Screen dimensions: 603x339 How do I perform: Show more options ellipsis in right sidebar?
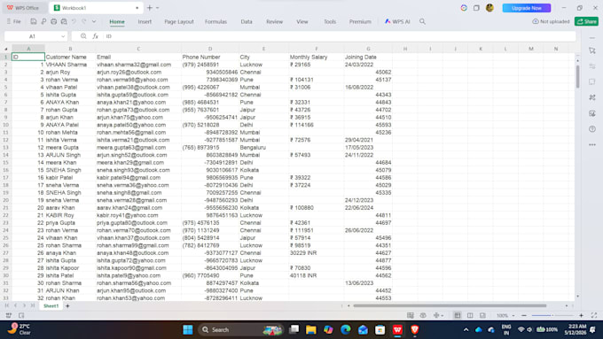click(592, 145)
